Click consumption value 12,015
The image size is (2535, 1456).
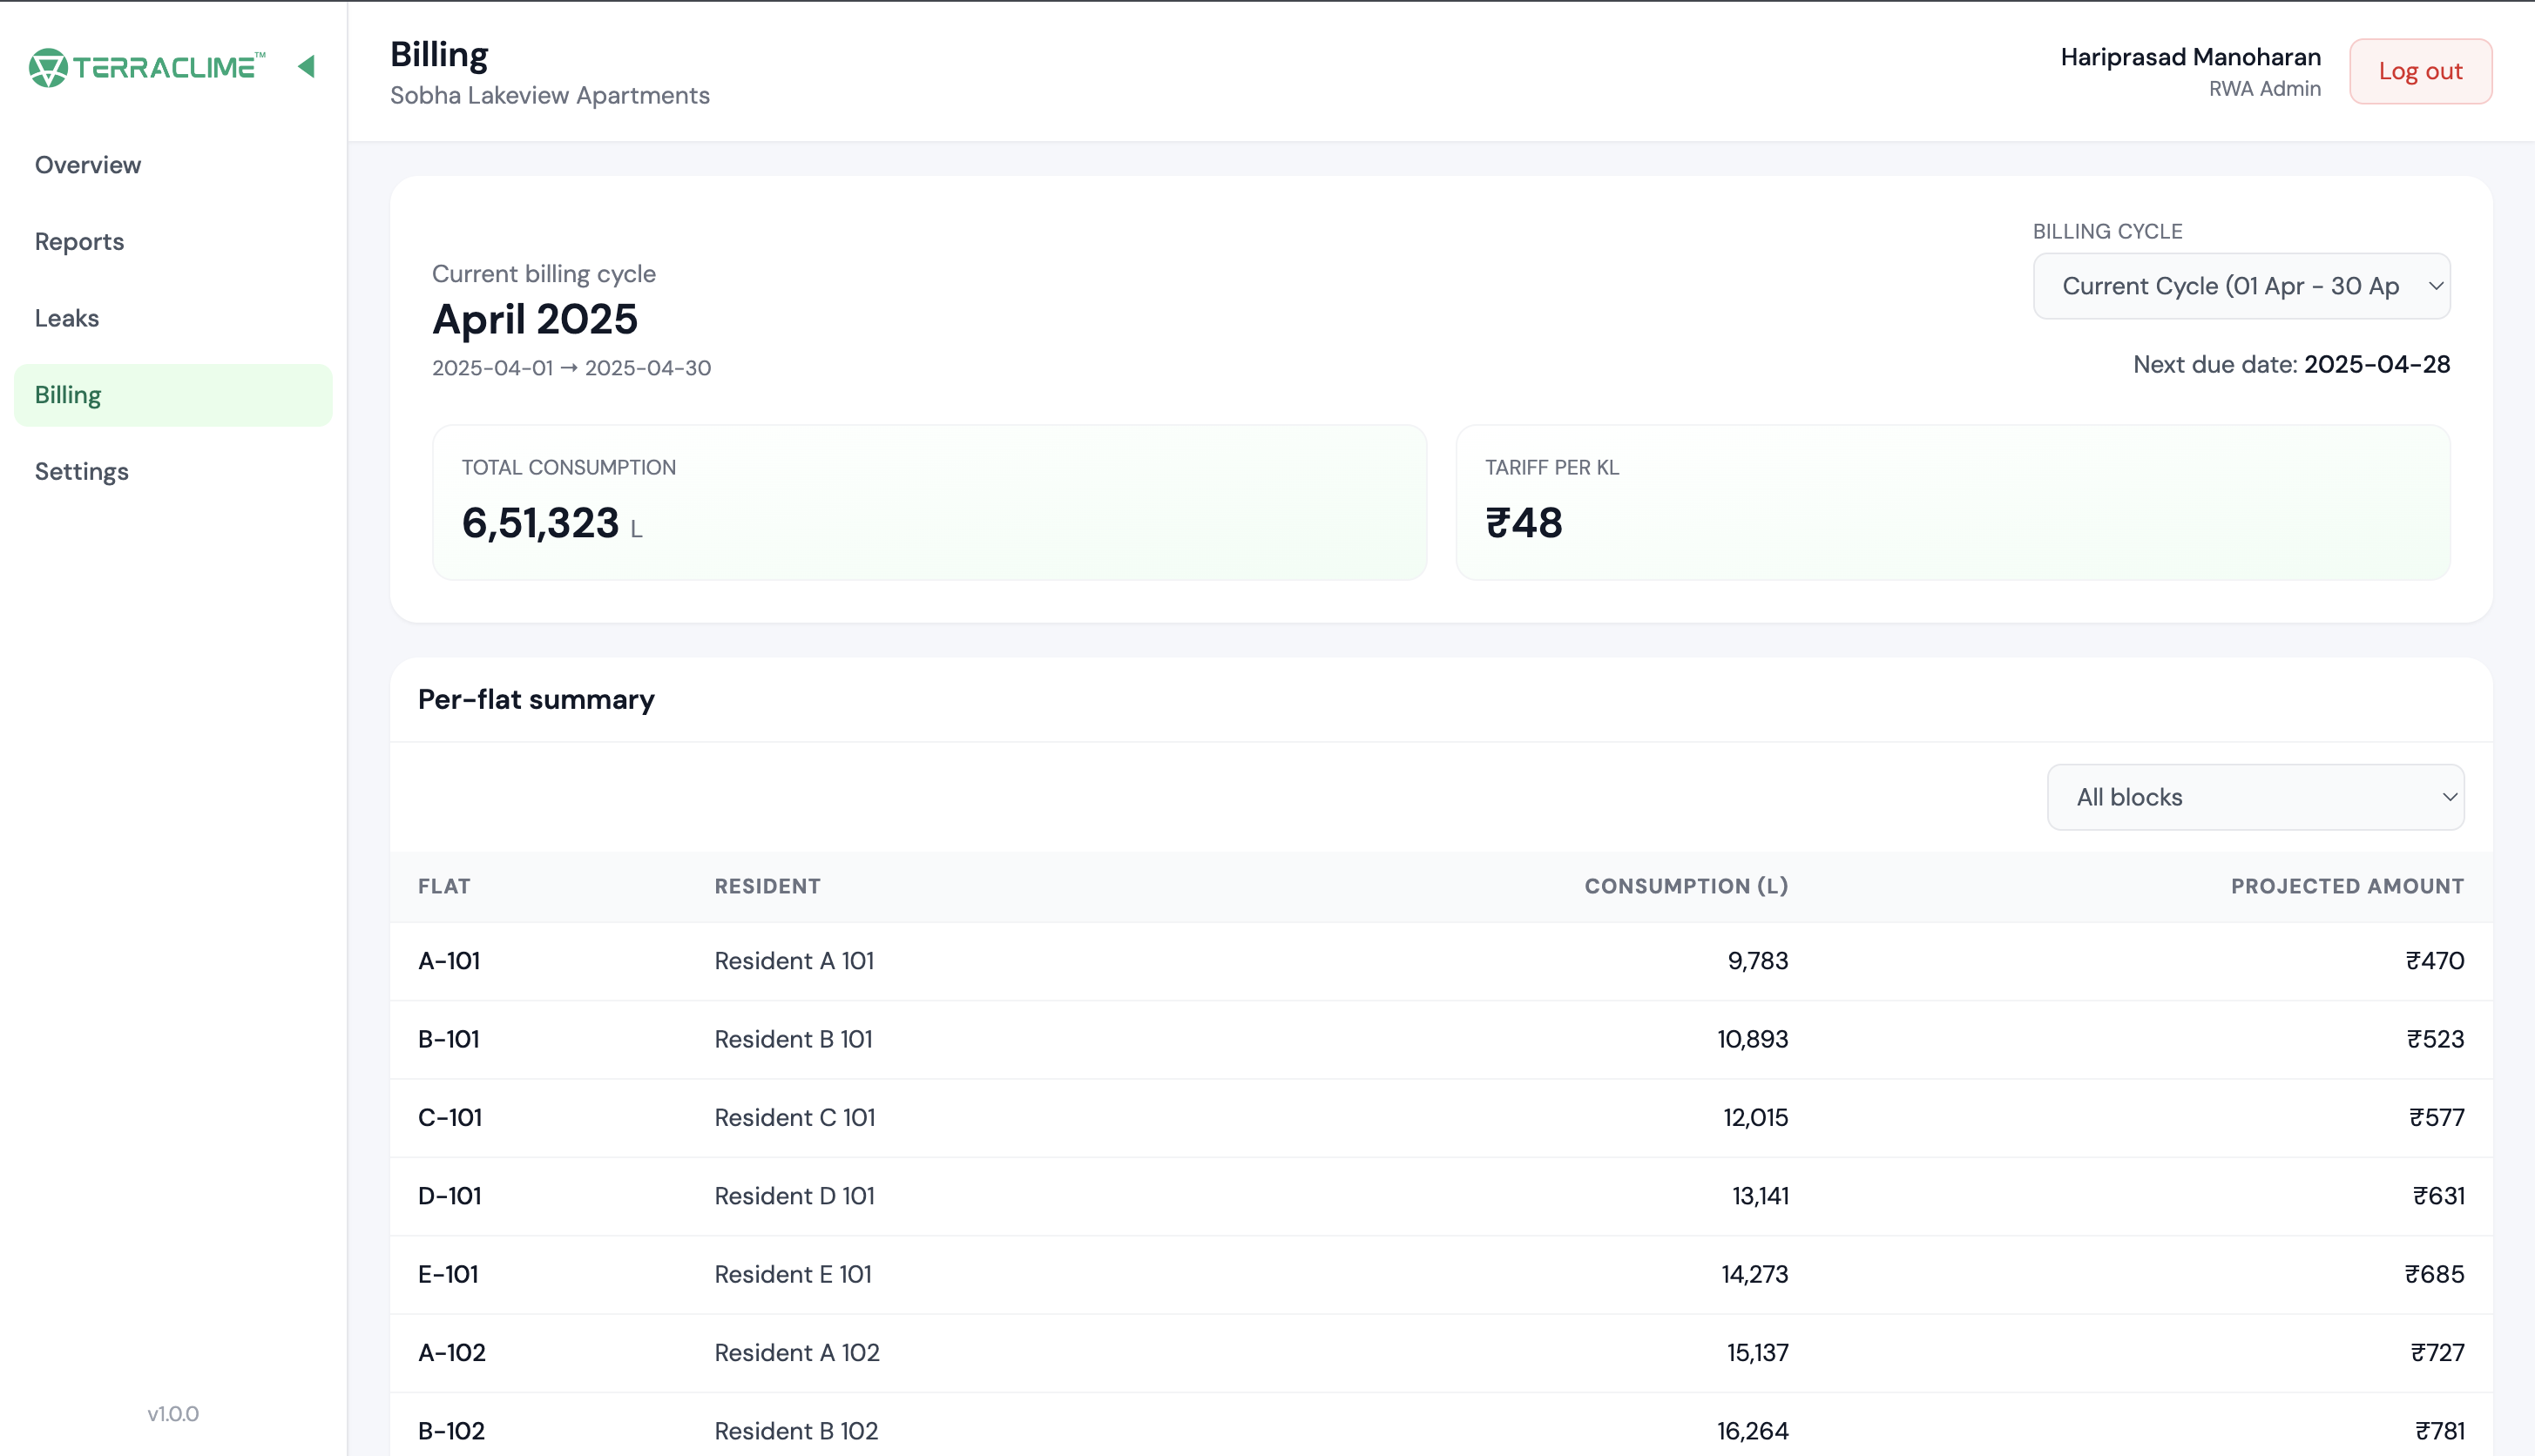[x=1755, y=1117]
